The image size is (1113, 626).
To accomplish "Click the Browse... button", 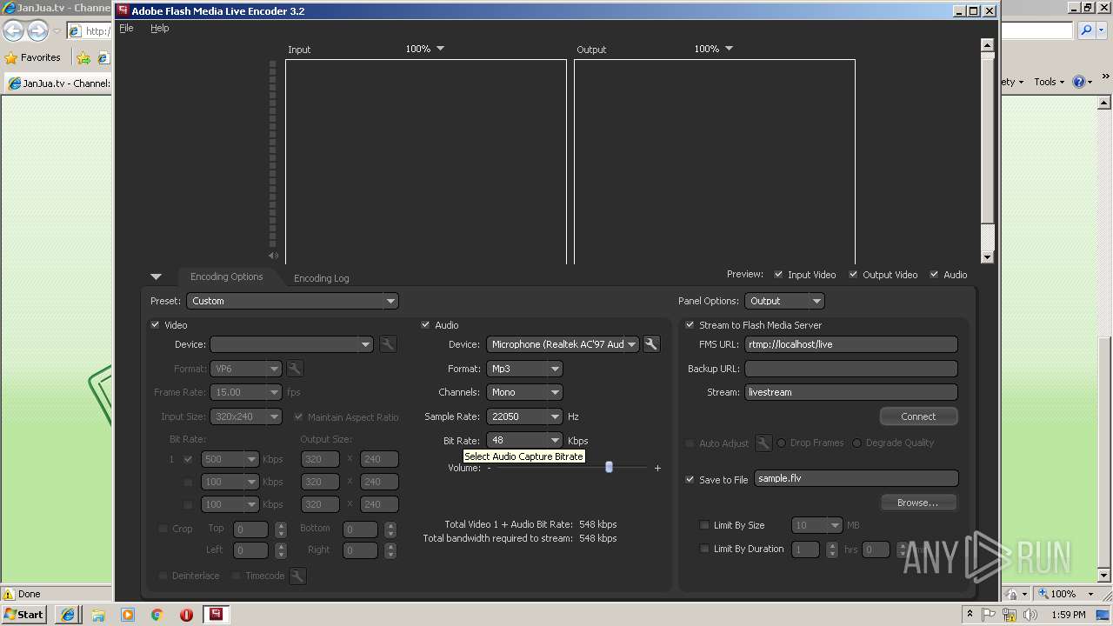I will (x=918, y=503).
